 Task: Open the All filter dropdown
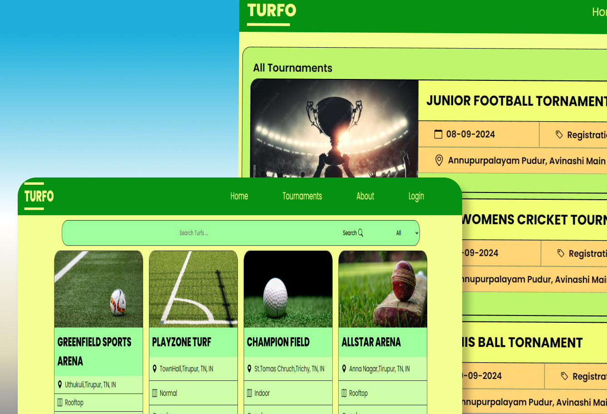click(x=407, y=233)
